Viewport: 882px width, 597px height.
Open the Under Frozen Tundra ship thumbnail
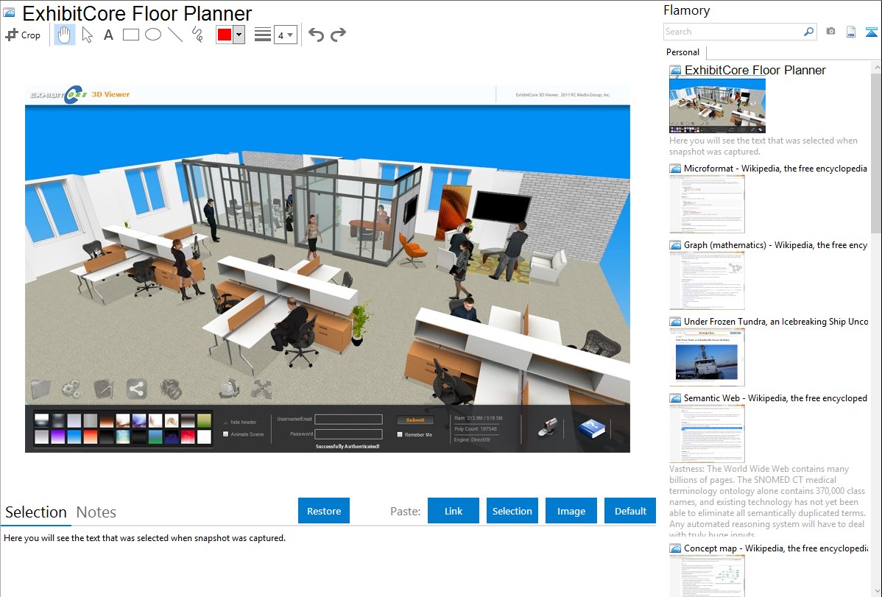click(x=707, y=357)
